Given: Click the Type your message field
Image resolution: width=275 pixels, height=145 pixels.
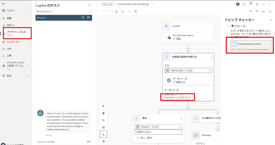Looking at the screenshot, I should (x=60, y=142).
